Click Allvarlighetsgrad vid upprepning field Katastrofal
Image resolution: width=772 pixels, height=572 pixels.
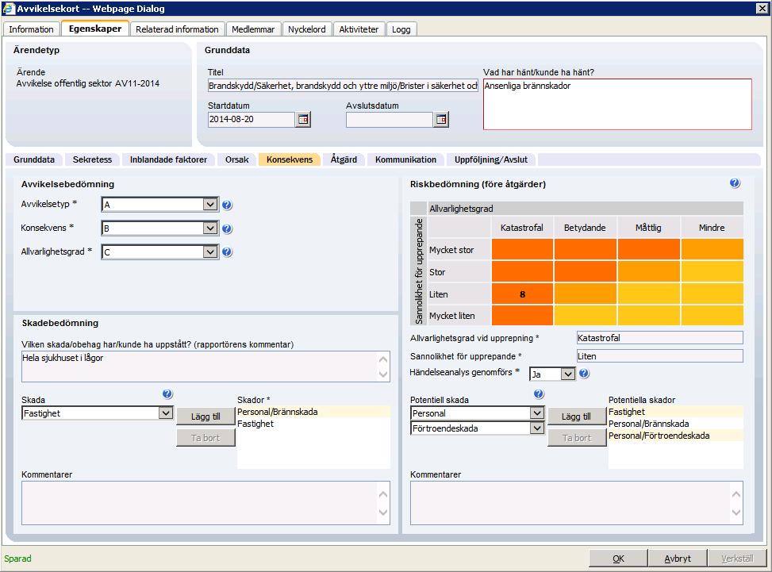pos(660,338)
